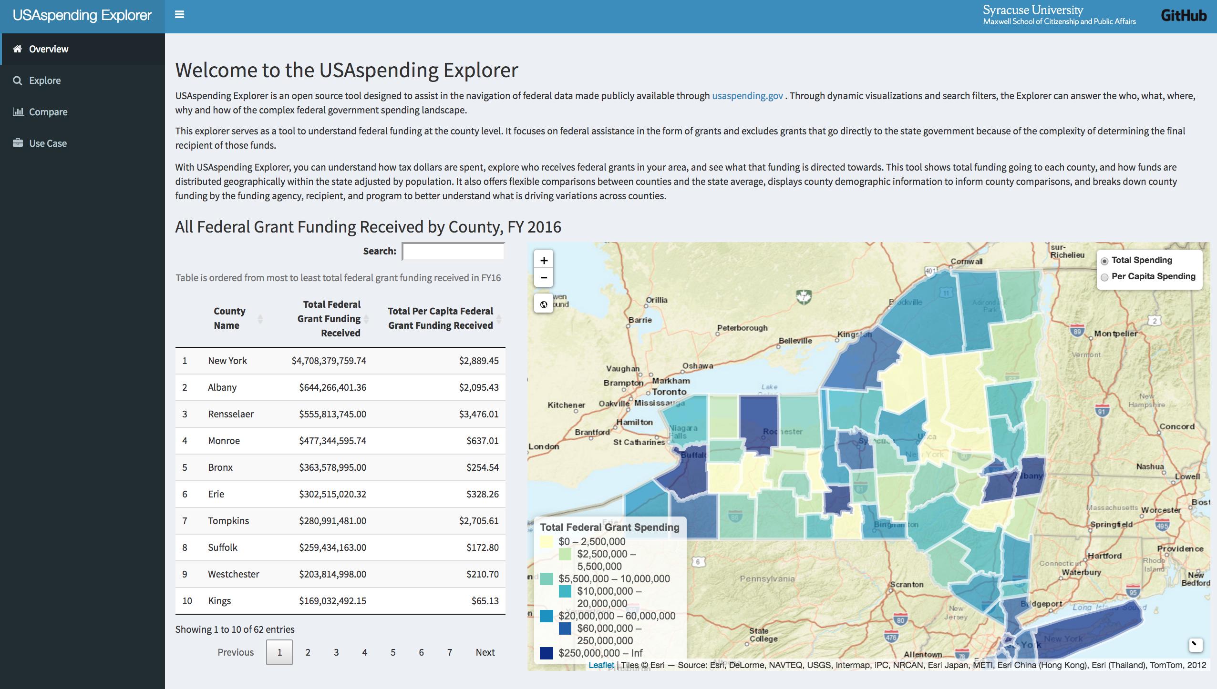Click the globe reset-view map icon

[544, 304]
